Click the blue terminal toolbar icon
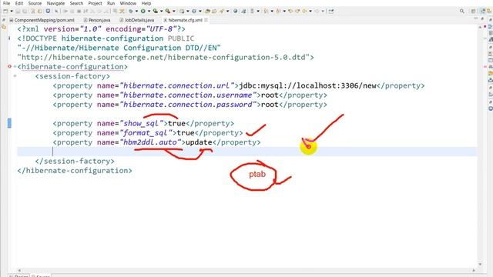 (x=48, y=11)
